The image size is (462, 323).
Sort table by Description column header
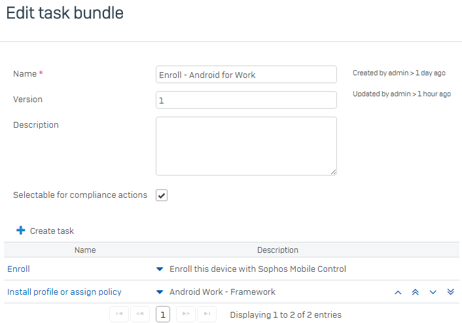(277, 250)
